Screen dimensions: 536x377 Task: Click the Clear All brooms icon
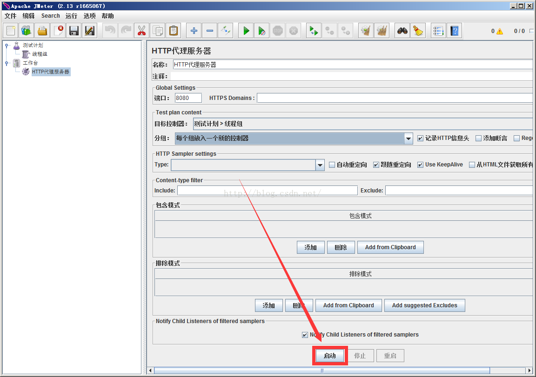point(382,31)
